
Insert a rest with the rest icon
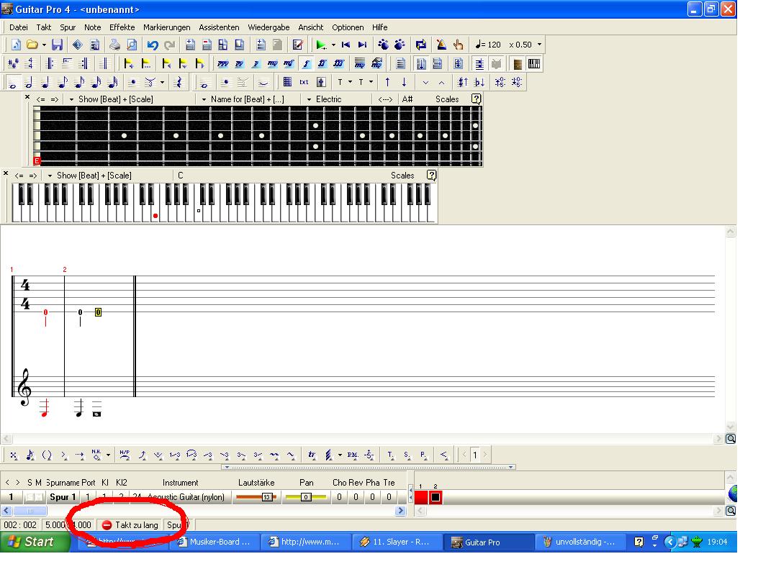[179, 82]
